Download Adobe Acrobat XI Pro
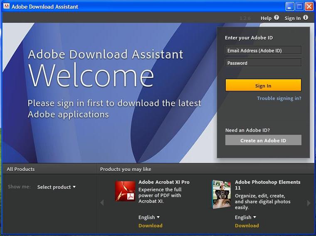This screenshot has width=316, height=236. point(151,226)
